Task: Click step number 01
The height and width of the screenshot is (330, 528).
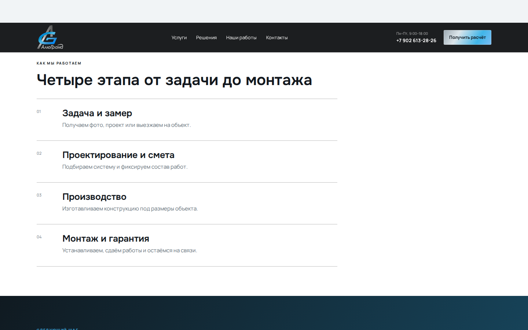Action: [39, 111]
